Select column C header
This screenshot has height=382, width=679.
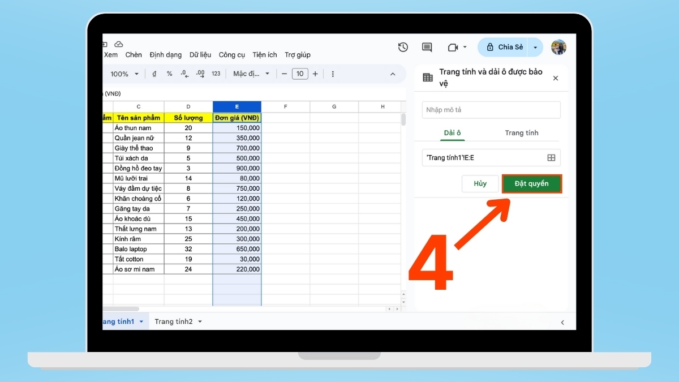pyautogui.click(x=139, y=107)
